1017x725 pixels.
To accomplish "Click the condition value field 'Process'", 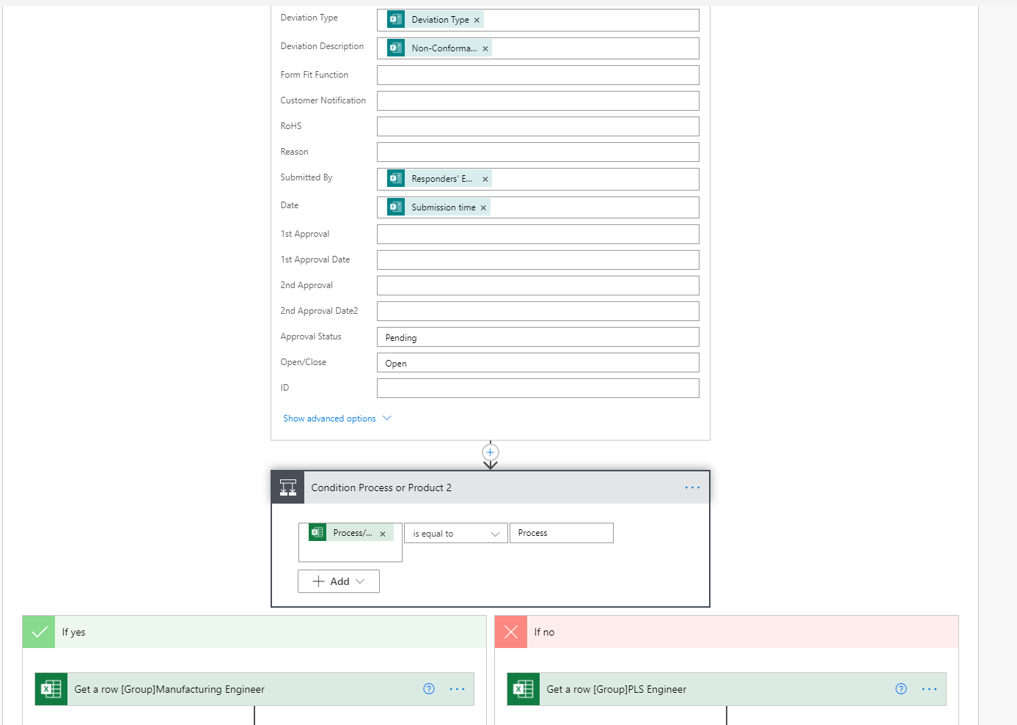I will pyautogui.click(x=562, y=533).
